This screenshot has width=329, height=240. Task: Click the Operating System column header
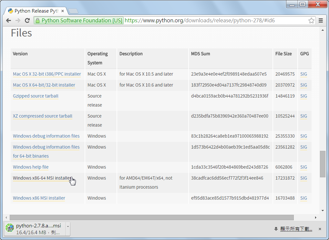click(x=98, y=58)
